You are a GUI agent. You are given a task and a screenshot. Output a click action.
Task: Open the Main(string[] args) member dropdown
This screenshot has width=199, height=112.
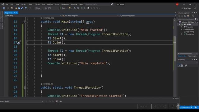coord(148,16)
